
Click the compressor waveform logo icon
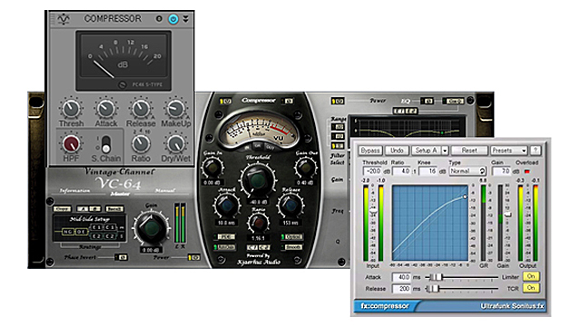64,18
